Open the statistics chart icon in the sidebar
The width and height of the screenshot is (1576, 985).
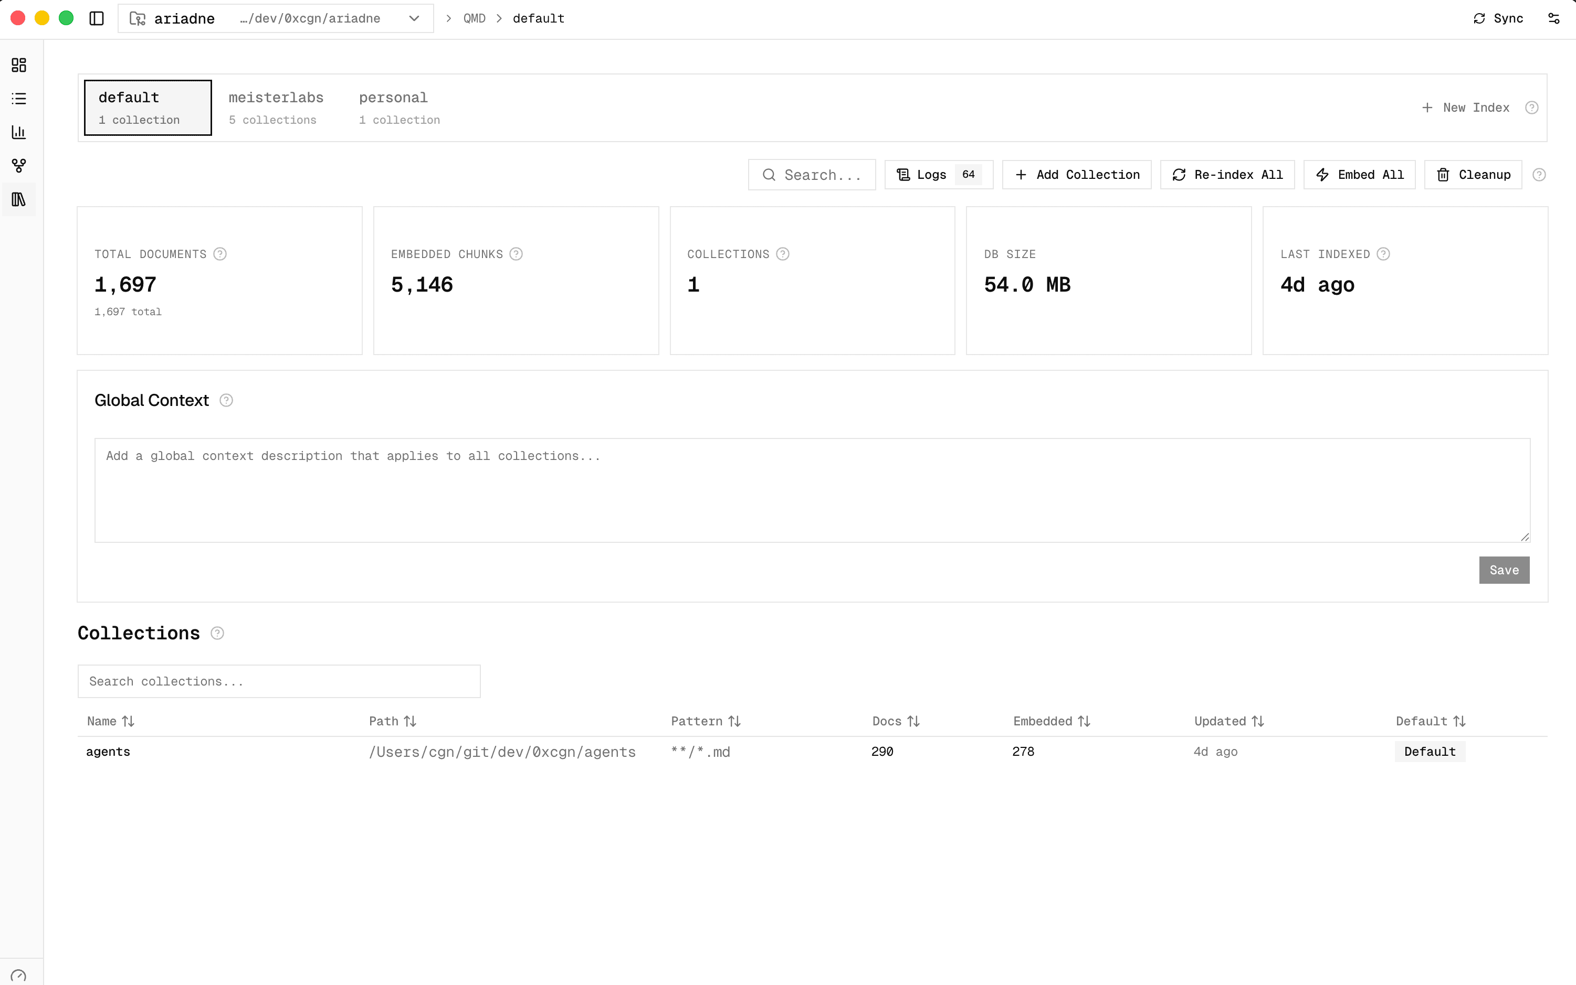click(18, 132)
